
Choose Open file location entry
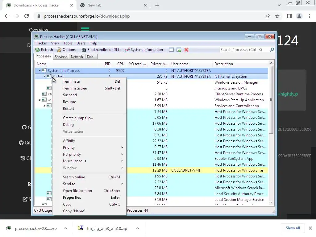coord(89,191)
